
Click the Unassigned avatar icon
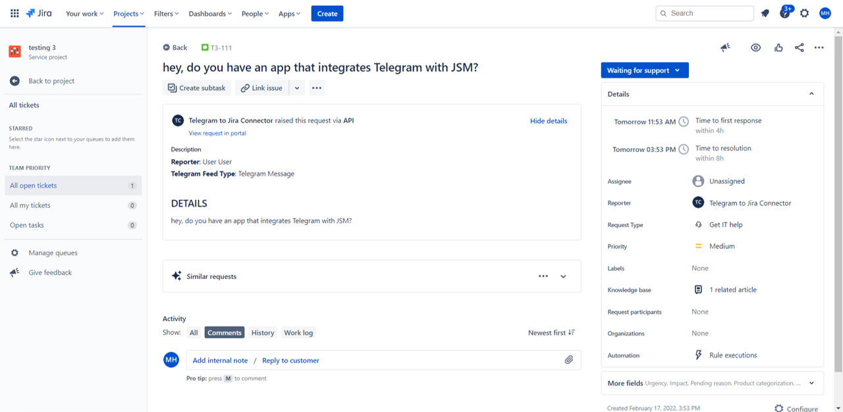[x=698, y=181]
